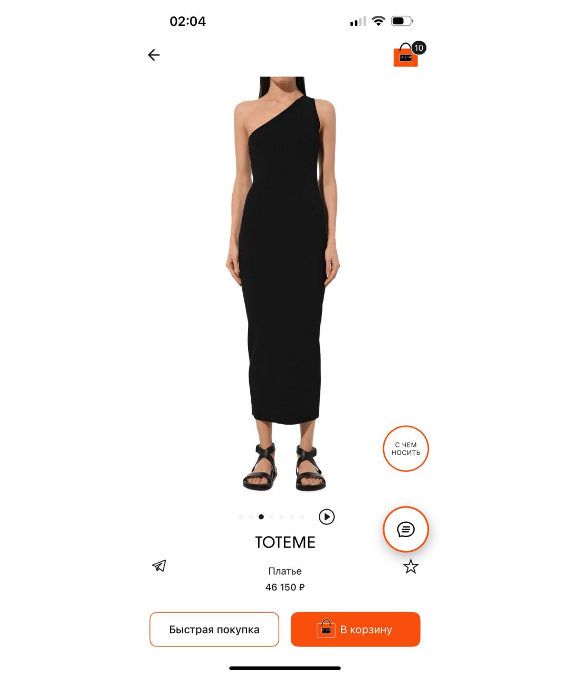This screenshot has height=676, width=570.
Task: Open the chat support bubble
Action: point(406,529)
